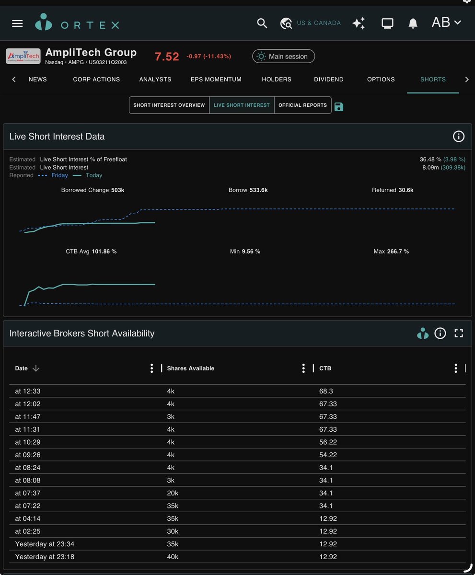
Task: Click the monitor display icon
Action: tap(387, 23)
